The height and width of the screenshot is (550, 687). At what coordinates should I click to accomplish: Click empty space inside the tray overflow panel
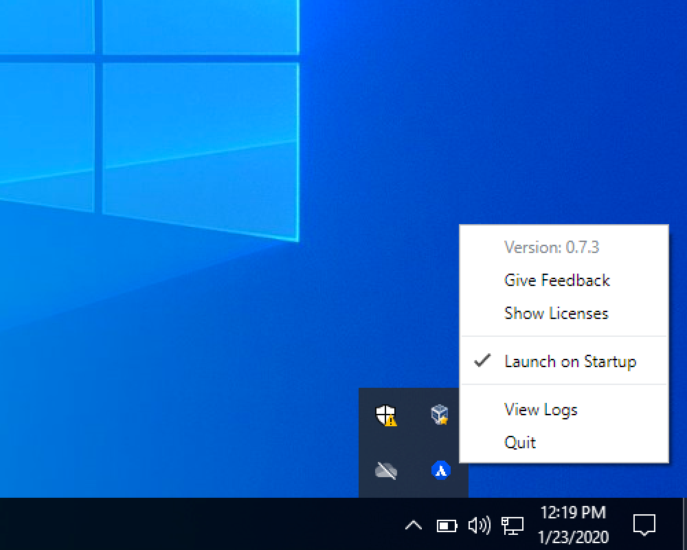click(x=413, y=443)
